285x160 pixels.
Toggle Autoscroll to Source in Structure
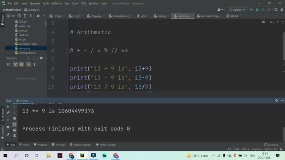tap(28, 64)
